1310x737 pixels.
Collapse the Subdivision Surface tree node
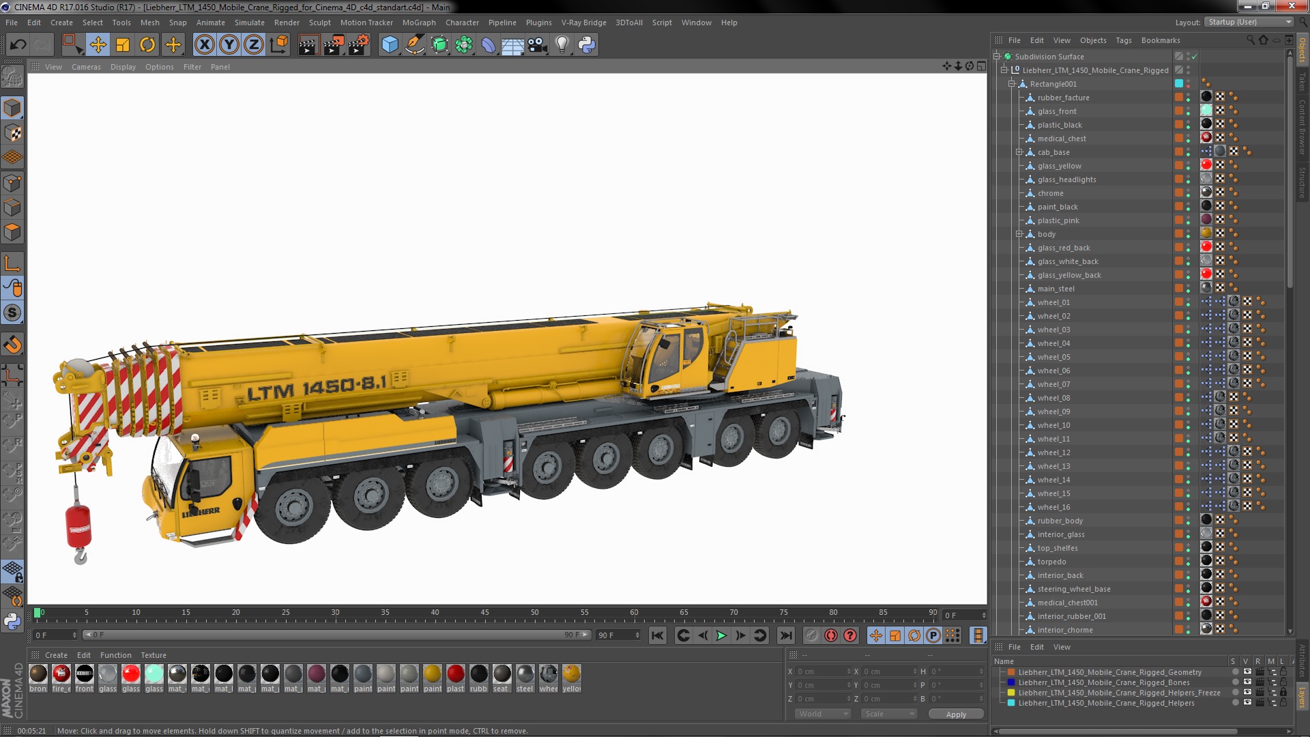(997, 57)
